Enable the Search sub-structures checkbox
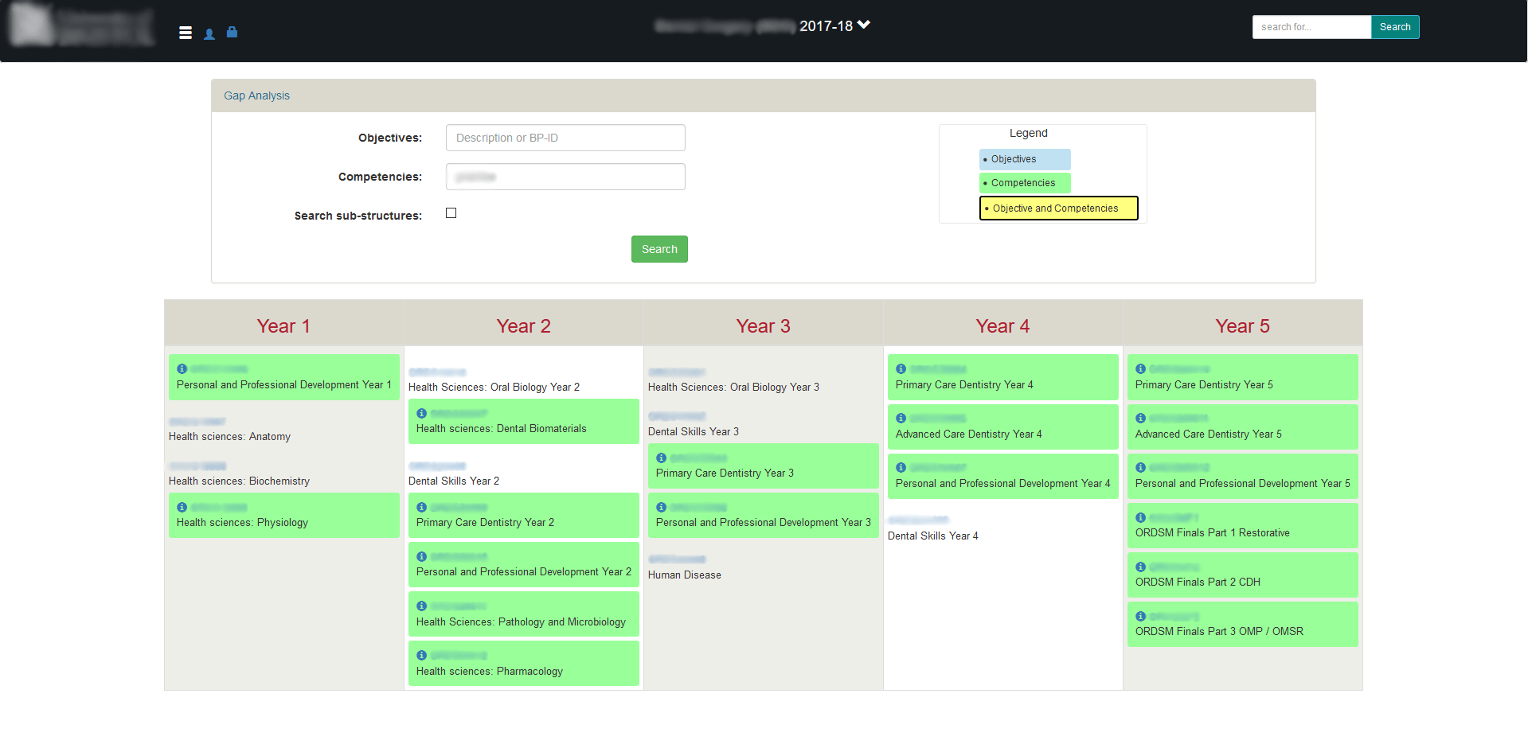 pyautogui.click(x=451, y=213)
